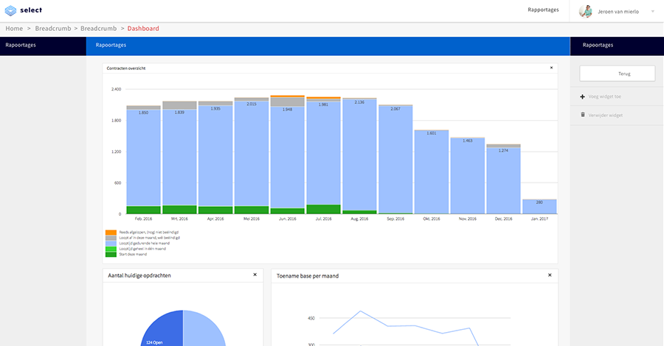664x346 pixels.
Task: Toggle the orange Reeds afgelopen legend swatch
Action: (111, 233)
